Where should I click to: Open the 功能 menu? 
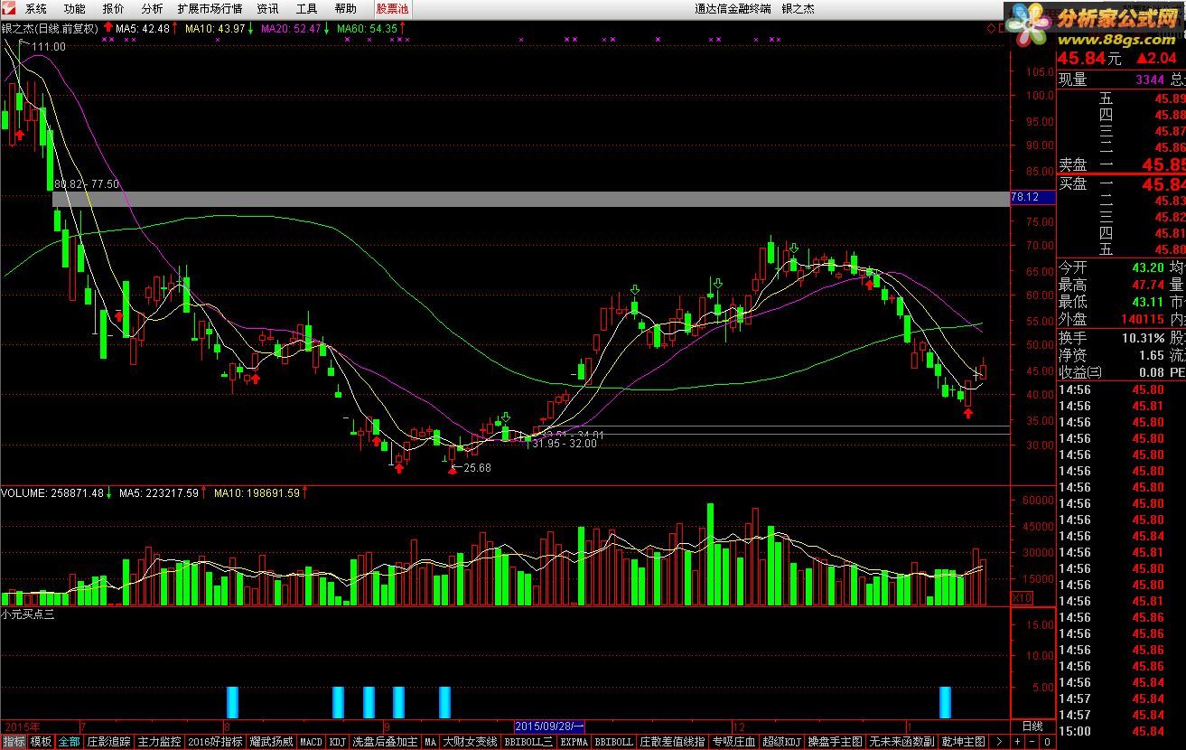[x=74, y=9]
